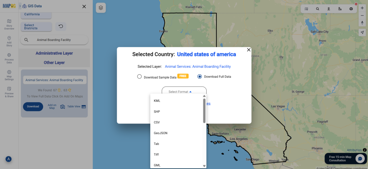
Task: Click the Animal Boarding Facility search field
Action: tap(54, 40)
